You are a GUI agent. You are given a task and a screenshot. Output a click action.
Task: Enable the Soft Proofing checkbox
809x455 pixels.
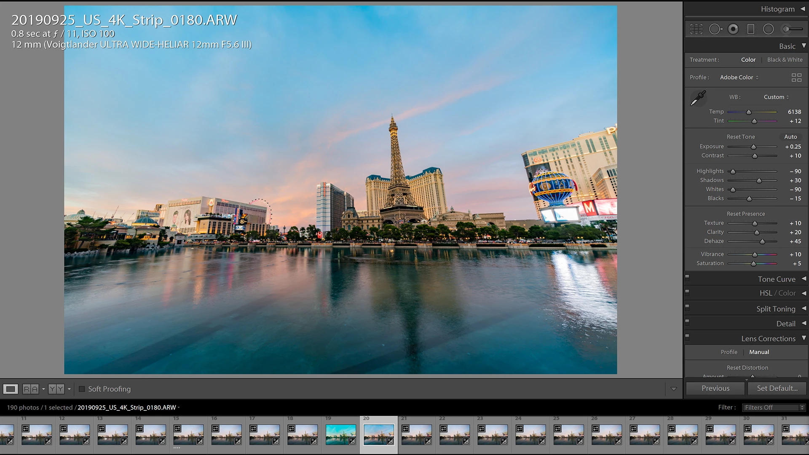pyautogui.click(x=82, y=389)
